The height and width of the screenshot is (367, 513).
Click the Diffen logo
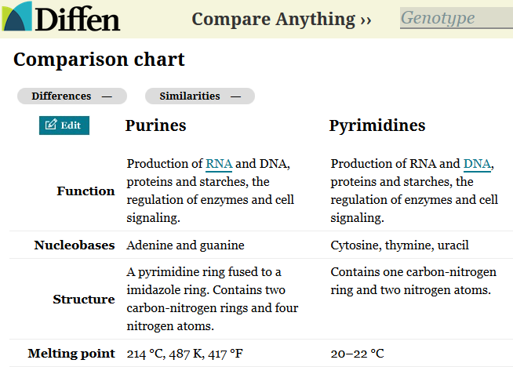[61, 17]
